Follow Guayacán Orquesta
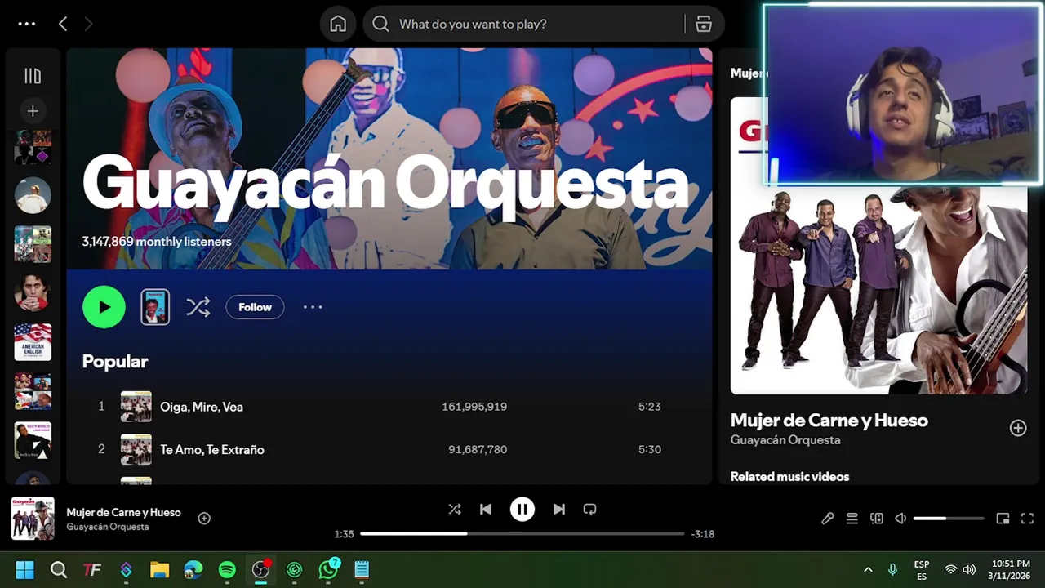 [255, 307]
